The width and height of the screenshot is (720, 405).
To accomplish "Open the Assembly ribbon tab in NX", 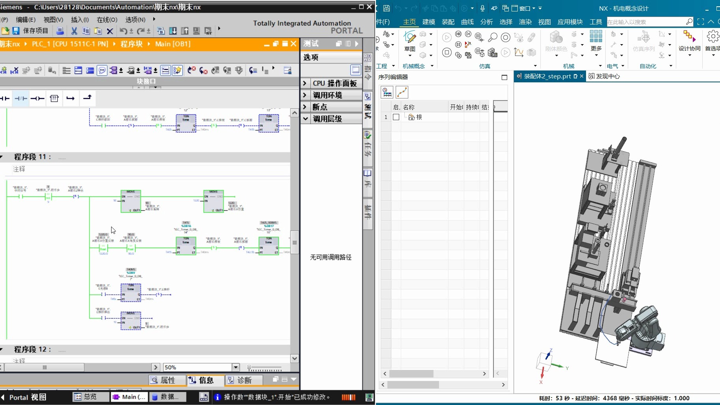I will pyautogui.click(x=448, y=22).
